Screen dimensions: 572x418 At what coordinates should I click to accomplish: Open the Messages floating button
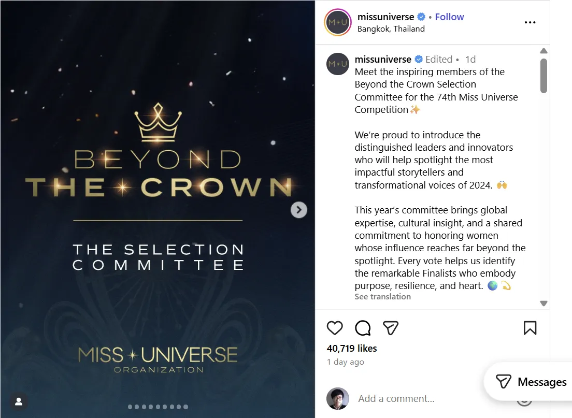(x=531, y=382)
